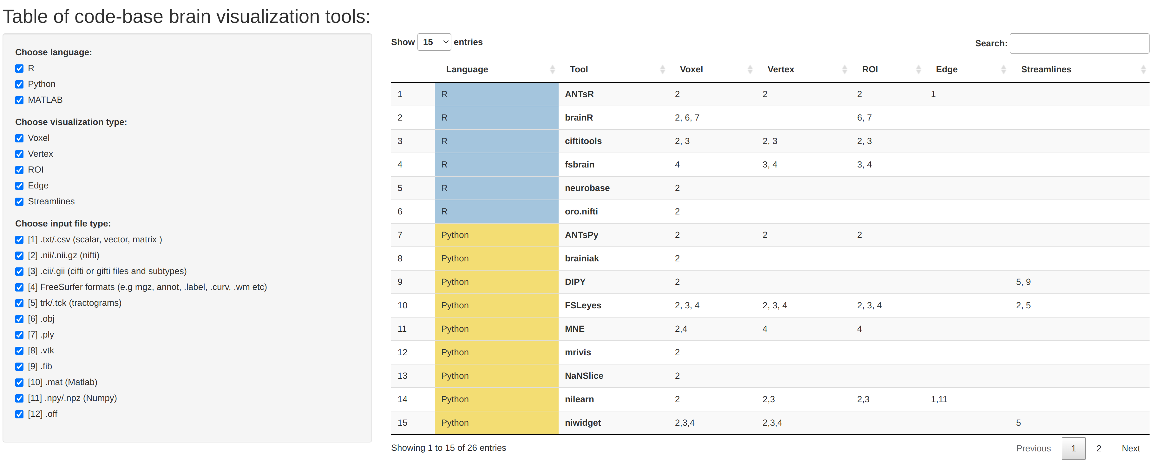Toggle [11] .npy/.npz (Numpy) checkbox
Viewport: 1154px width, 472px height.
tap(19, 398)
